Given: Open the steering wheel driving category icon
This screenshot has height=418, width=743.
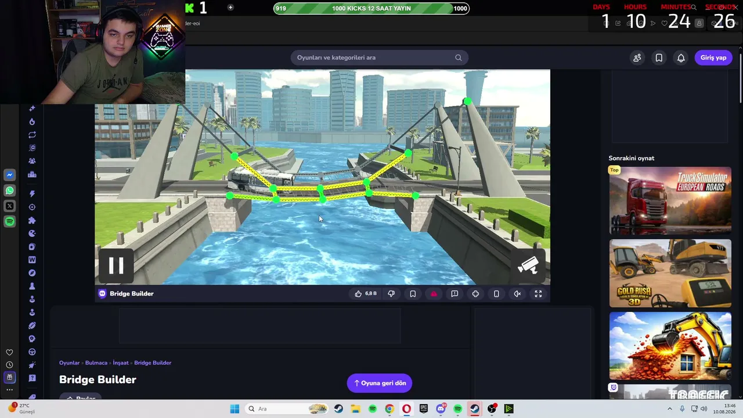Looking at the screenshot, I should [32, 352].
